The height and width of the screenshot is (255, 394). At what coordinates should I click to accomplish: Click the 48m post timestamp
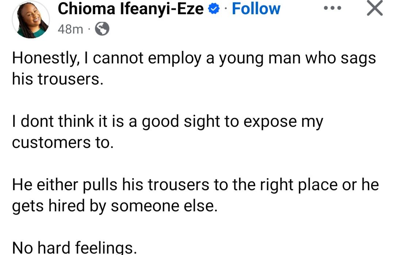[70, 30]
